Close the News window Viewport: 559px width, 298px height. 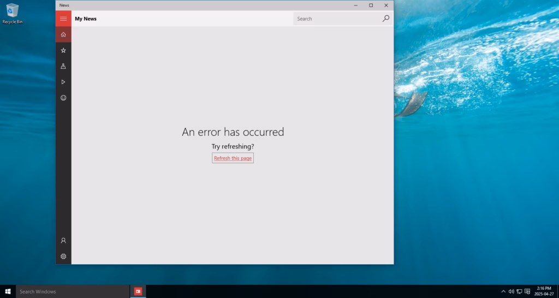pyautogui.click(x=386, y=5)
